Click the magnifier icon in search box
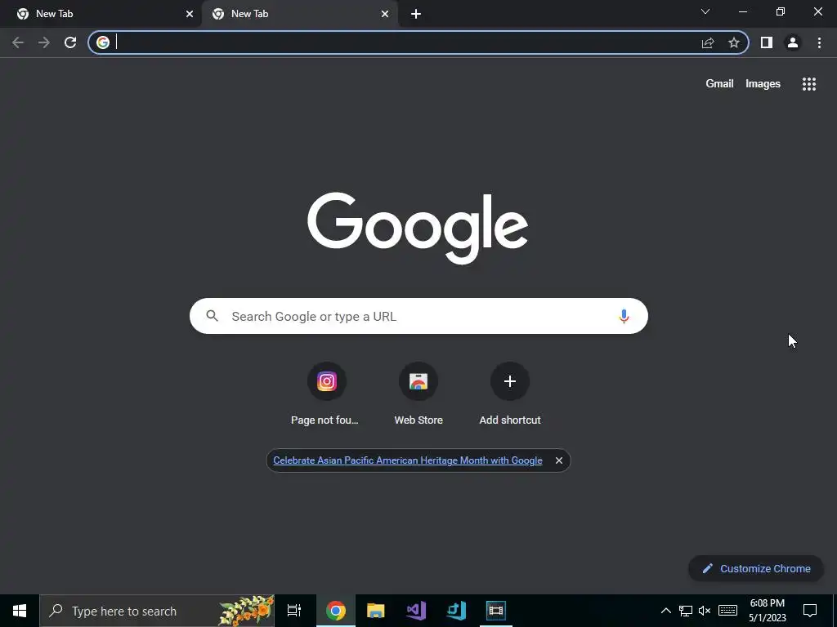Image resolution: width=837 pixels, height=627 pixels. click(212, 316)
